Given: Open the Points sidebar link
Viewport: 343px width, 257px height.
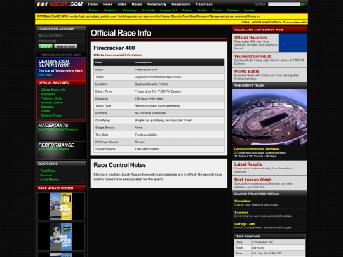Looking at the screenshot, I should (x=45, y=111).
